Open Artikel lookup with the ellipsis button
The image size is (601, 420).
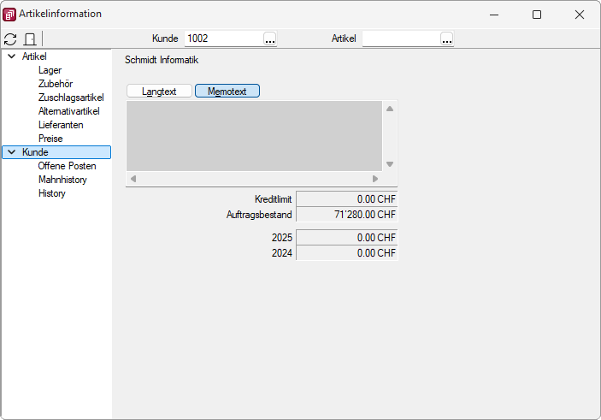446,39
